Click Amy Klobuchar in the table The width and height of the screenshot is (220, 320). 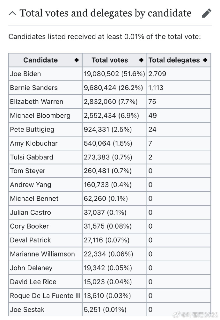(34, 143)
